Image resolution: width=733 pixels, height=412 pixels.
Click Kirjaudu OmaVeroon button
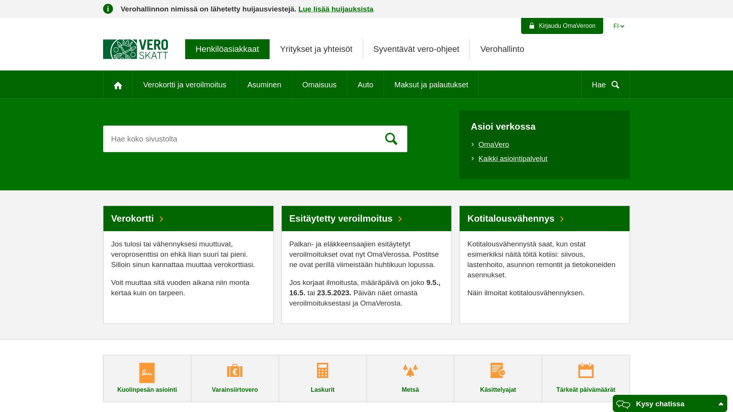click(562, 26)
